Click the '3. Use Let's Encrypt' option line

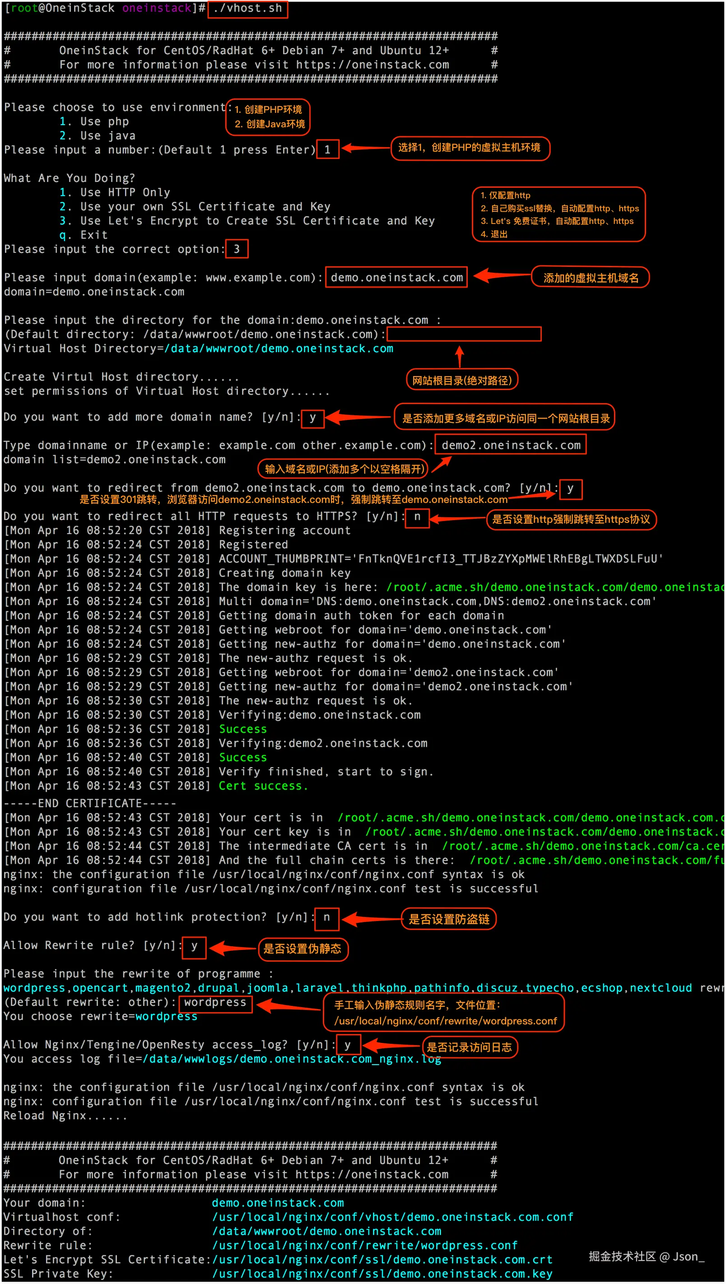coord(247,221)
